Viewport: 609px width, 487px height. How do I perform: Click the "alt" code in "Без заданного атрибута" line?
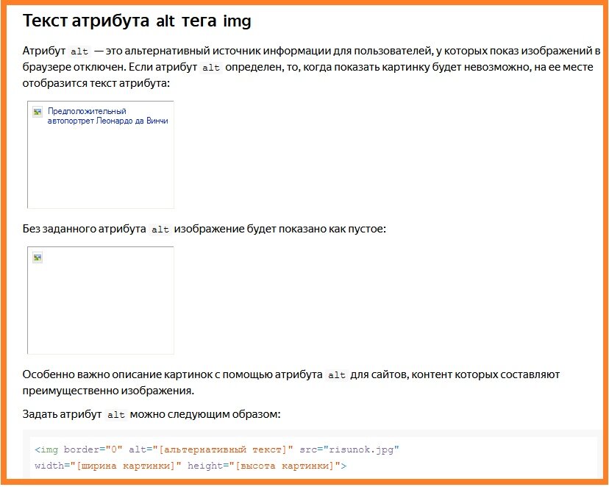coord(160,230)
